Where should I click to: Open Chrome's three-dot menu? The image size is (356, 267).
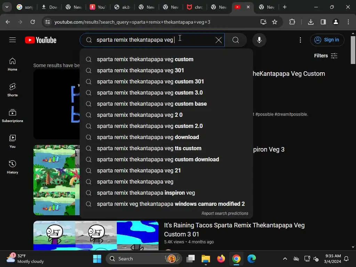[x=348, y=22]
